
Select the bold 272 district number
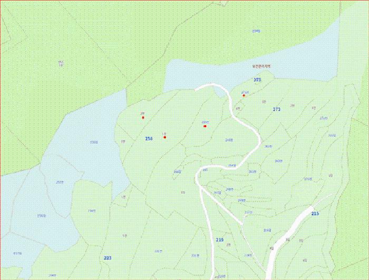(x=277, y=109)
